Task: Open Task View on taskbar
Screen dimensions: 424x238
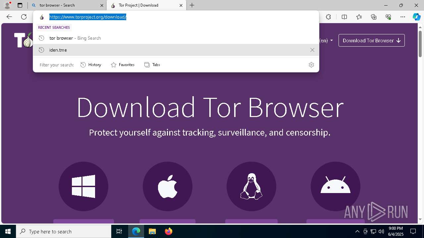Action: (119, 231)
